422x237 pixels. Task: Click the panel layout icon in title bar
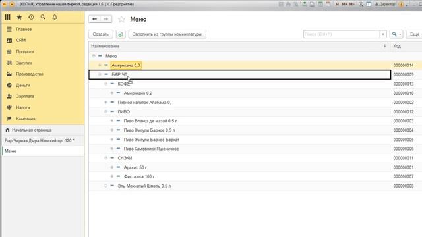(x=369, y=4)
